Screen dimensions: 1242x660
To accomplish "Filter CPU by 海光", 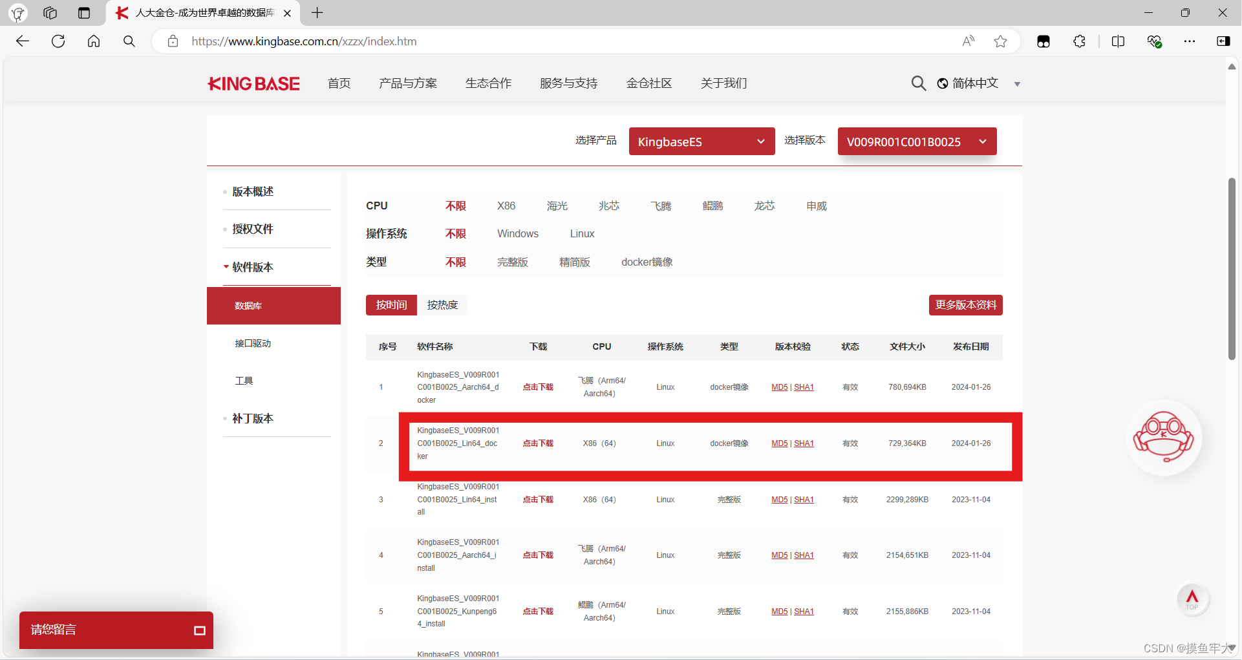I will click(x=557, y=206).
